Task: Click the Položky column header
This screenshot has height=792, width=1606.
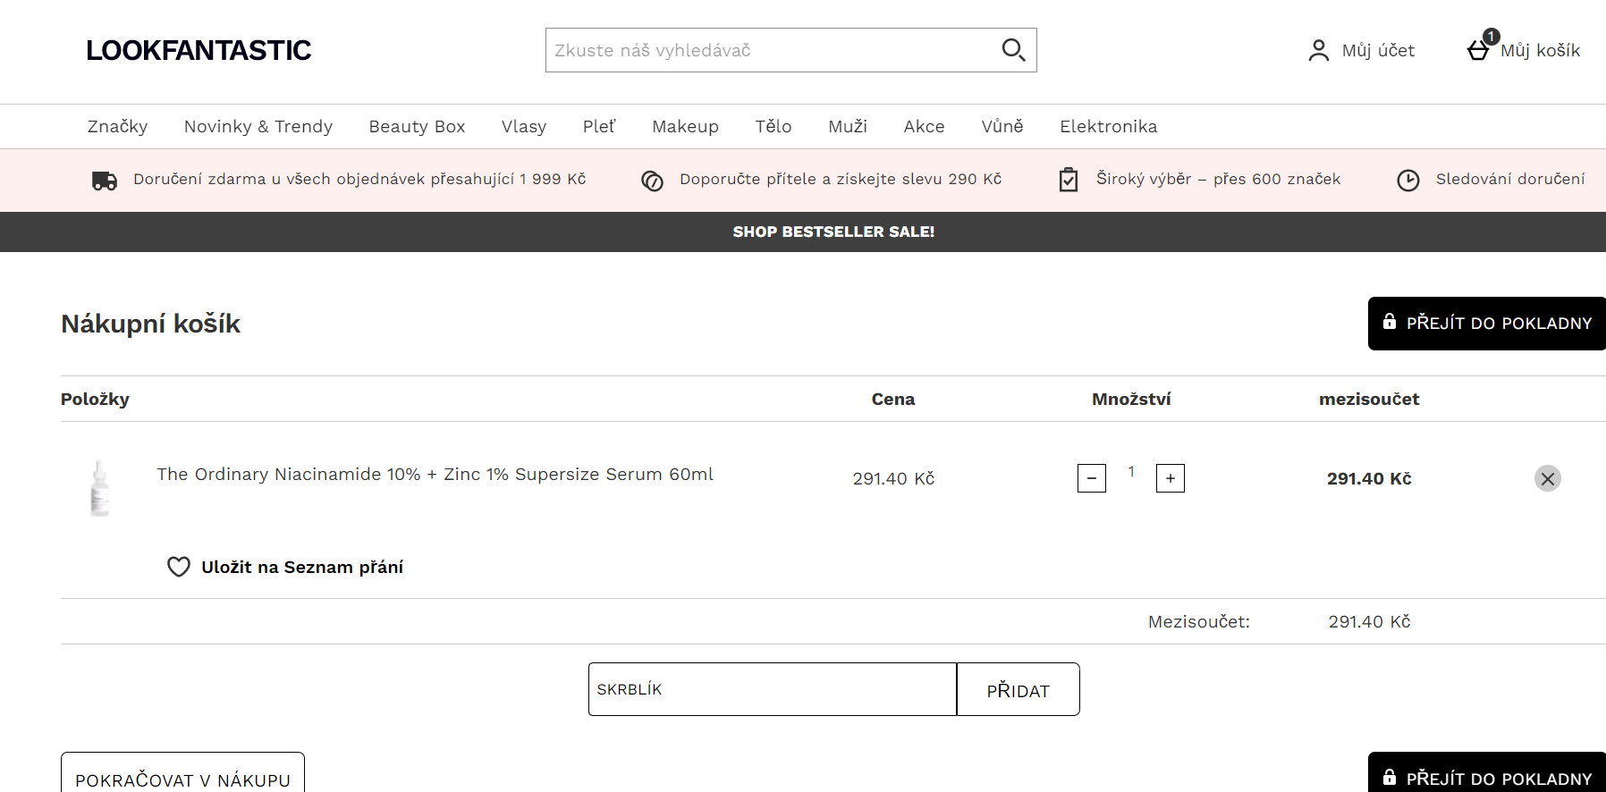Action: 95,399
